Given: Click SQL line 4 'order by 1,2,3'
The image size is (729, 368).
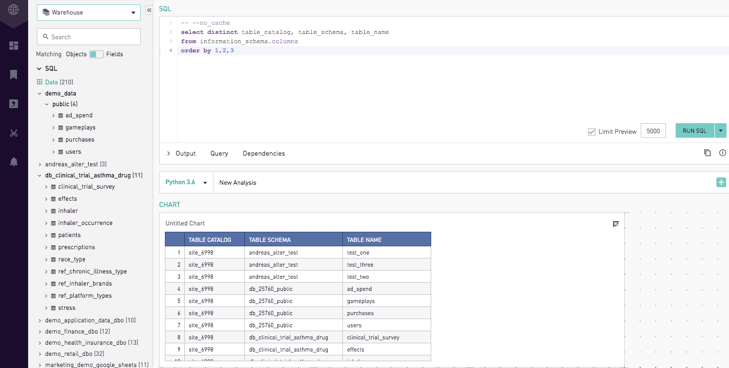Looking at the screenshot, I should (x=207, y=50).
